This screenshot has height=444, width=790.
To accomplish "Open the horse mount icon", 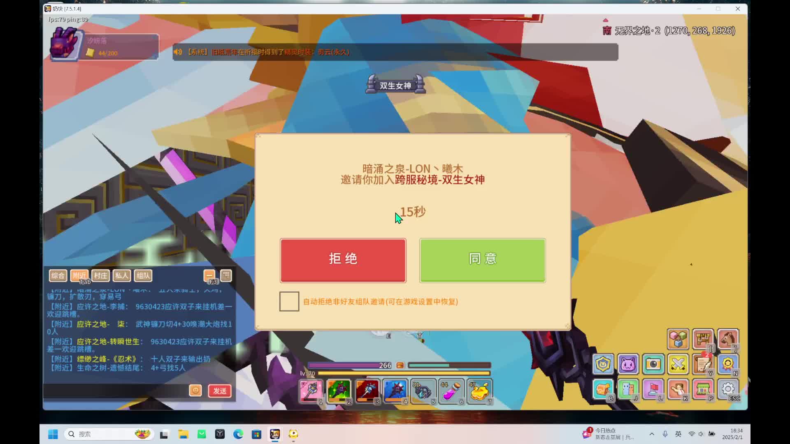I will (727, 340).
